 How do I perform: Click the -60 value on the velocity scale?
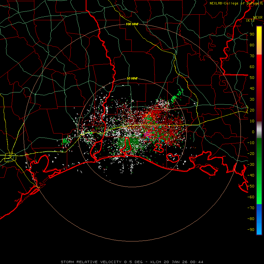(x=251, y=197)
